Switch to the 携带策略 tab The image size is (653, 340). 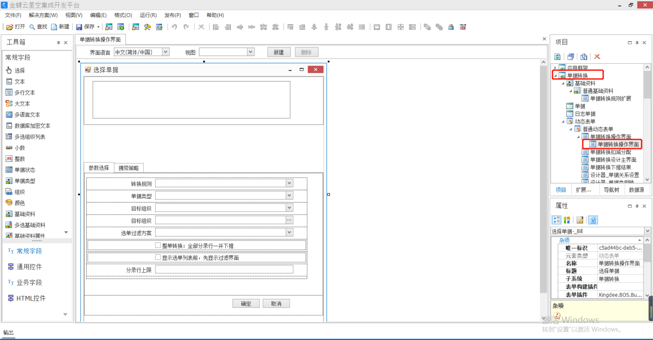(129, 168)
